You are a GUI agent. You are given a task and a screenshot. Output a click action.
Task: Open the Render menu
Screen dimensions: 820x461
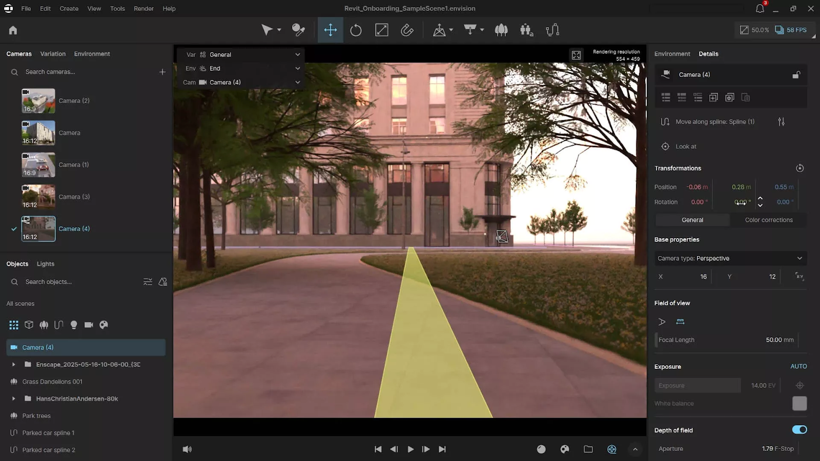pos(143,9)
